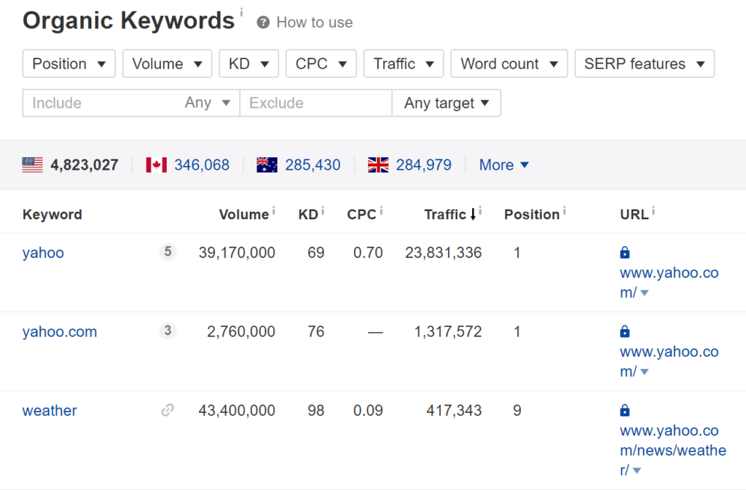The image size is (746, 490).
Task: Click the CPC column info icon
Action: [381, 210]
